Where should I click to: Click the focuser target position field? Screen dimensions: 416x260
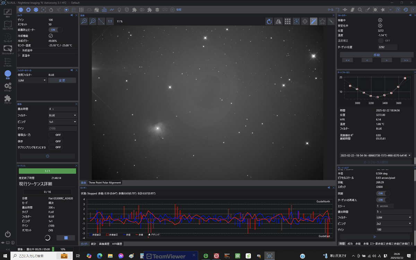pos(387,47)
